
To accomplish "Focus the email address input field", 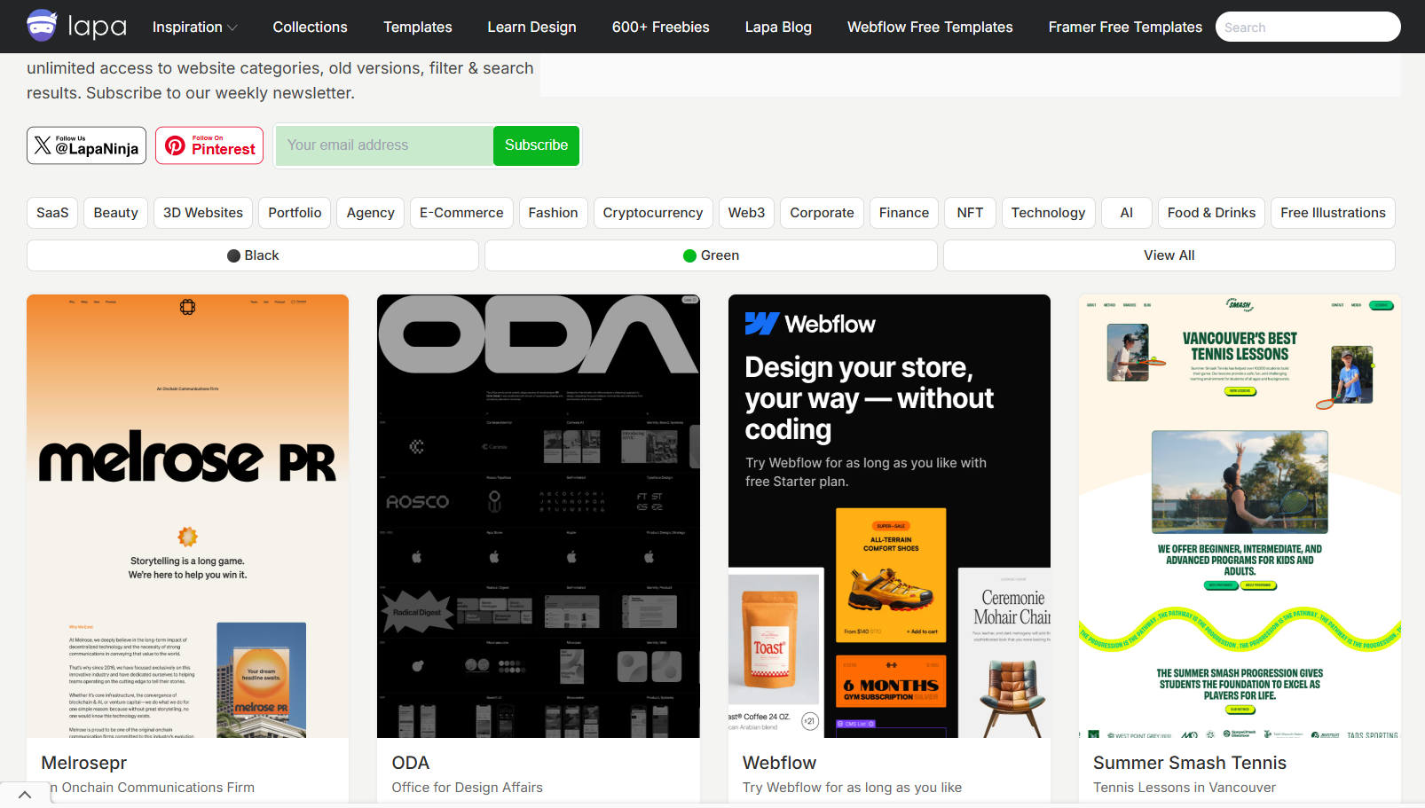I will click(384, 145).
